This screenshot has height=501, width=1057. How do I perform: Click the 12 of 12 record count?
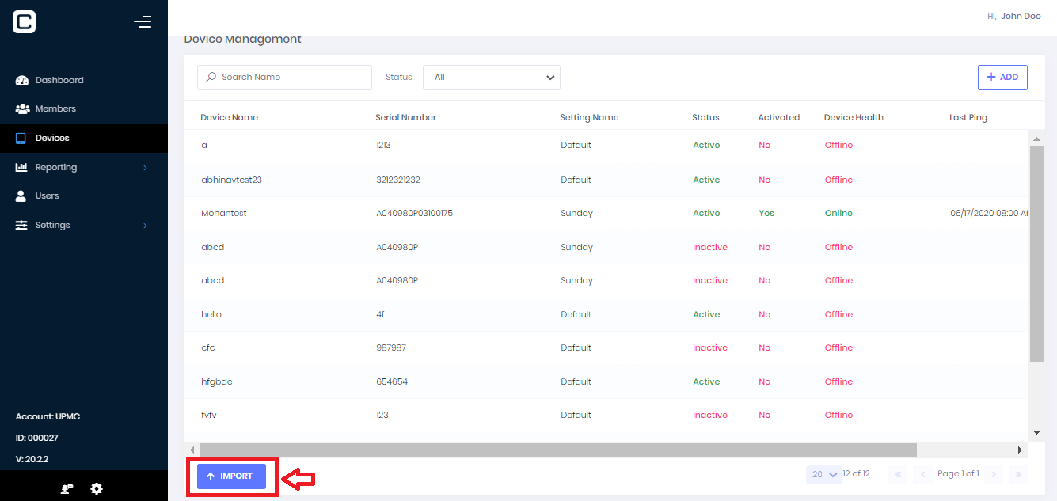coord(857,473)
